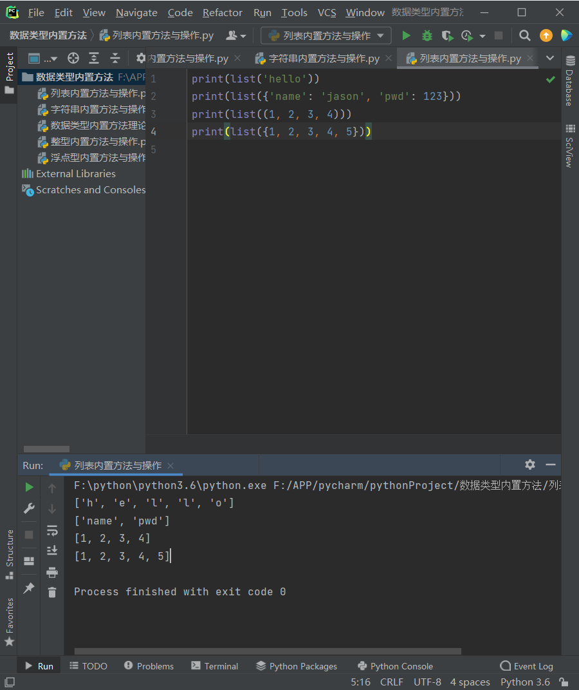The image size is (579, 690).
Task: Open the run configuration dropdown 列表内置方法与操作
Action: (x=326, y=35)
